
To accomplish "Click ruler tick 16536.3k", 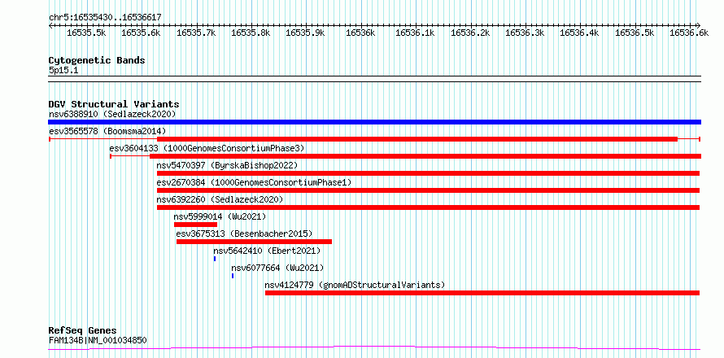I will click(525, 33).
